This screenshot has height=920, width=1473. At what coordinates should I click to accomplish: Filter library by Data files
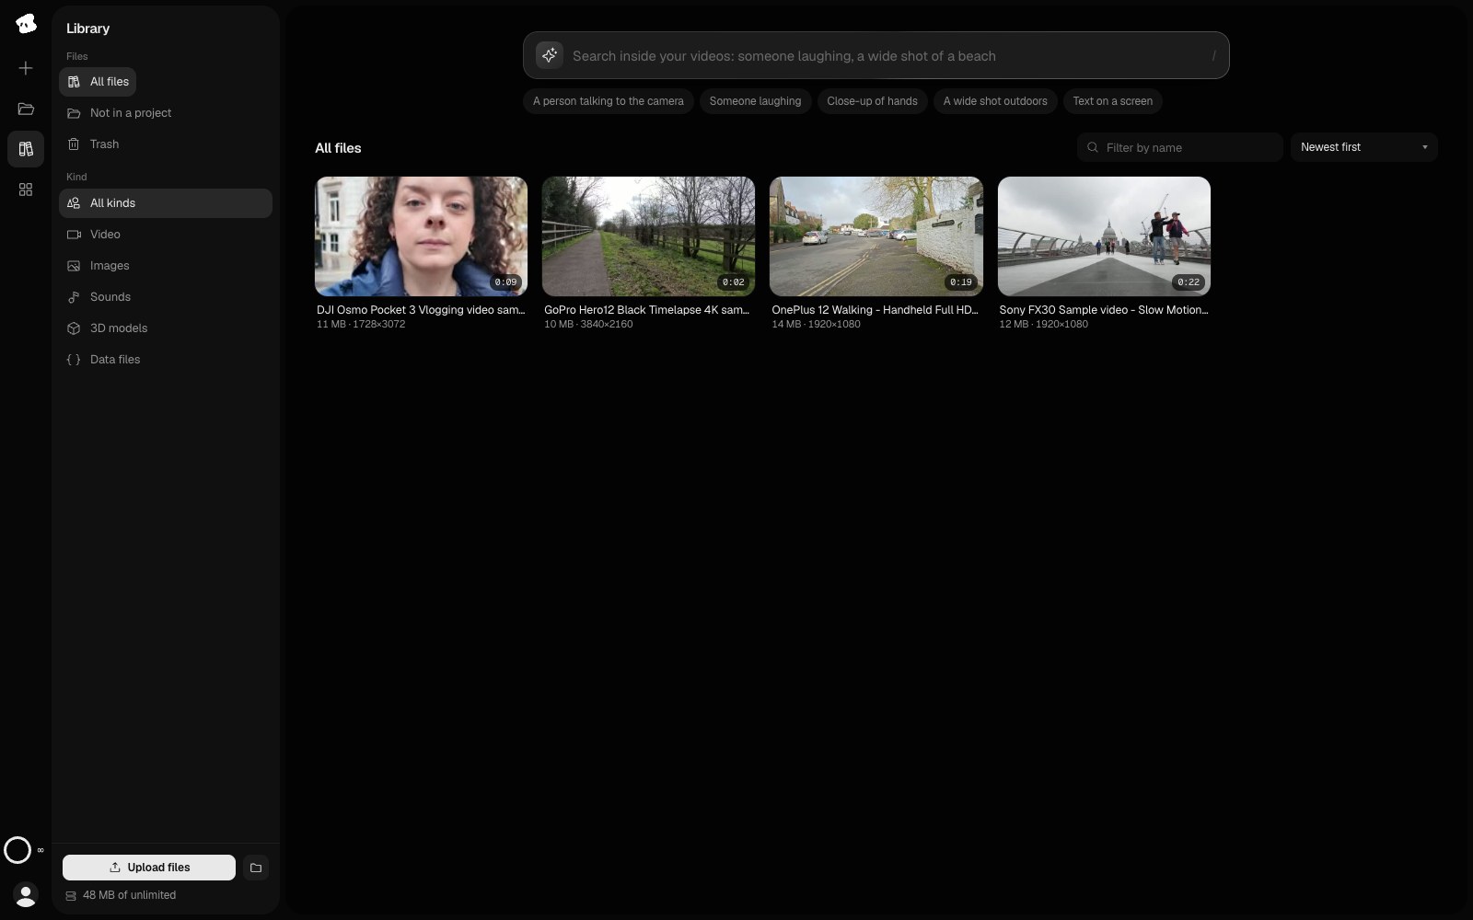[x=166, y=360]
